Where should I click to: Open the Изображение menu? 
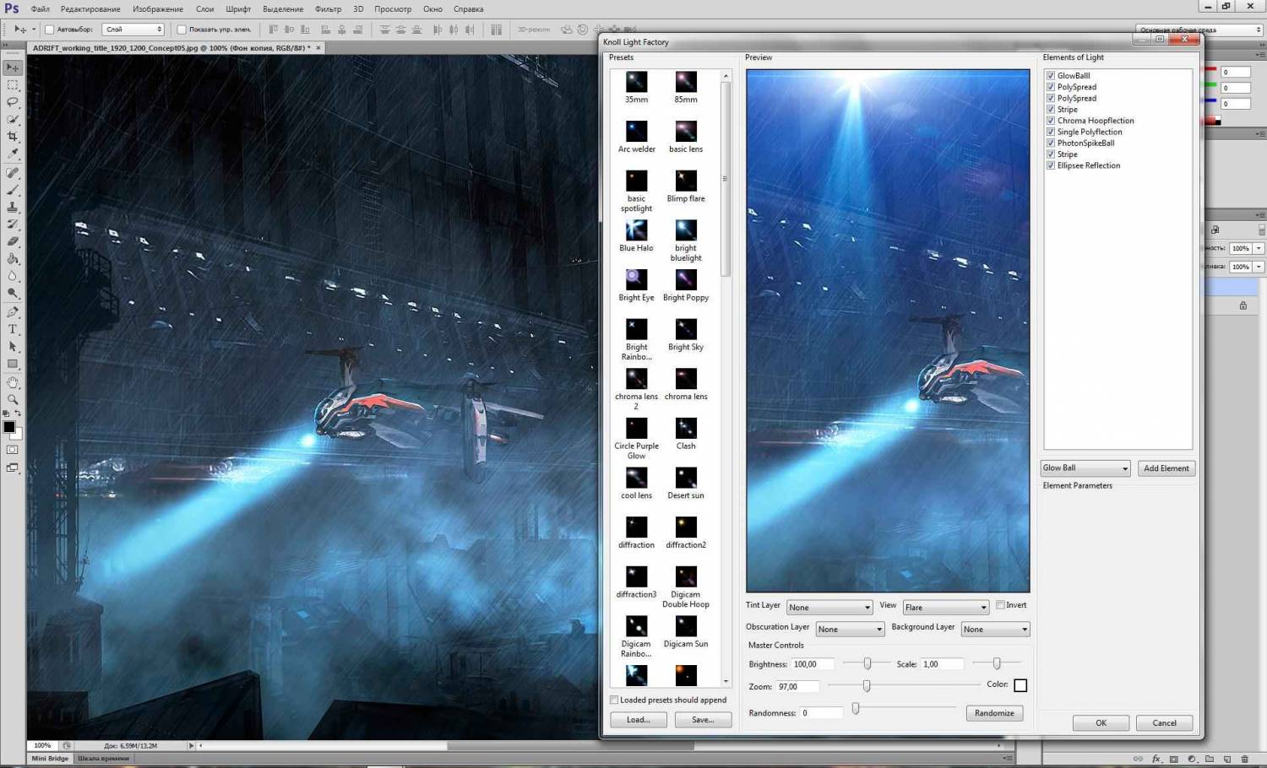click(157, 9)
